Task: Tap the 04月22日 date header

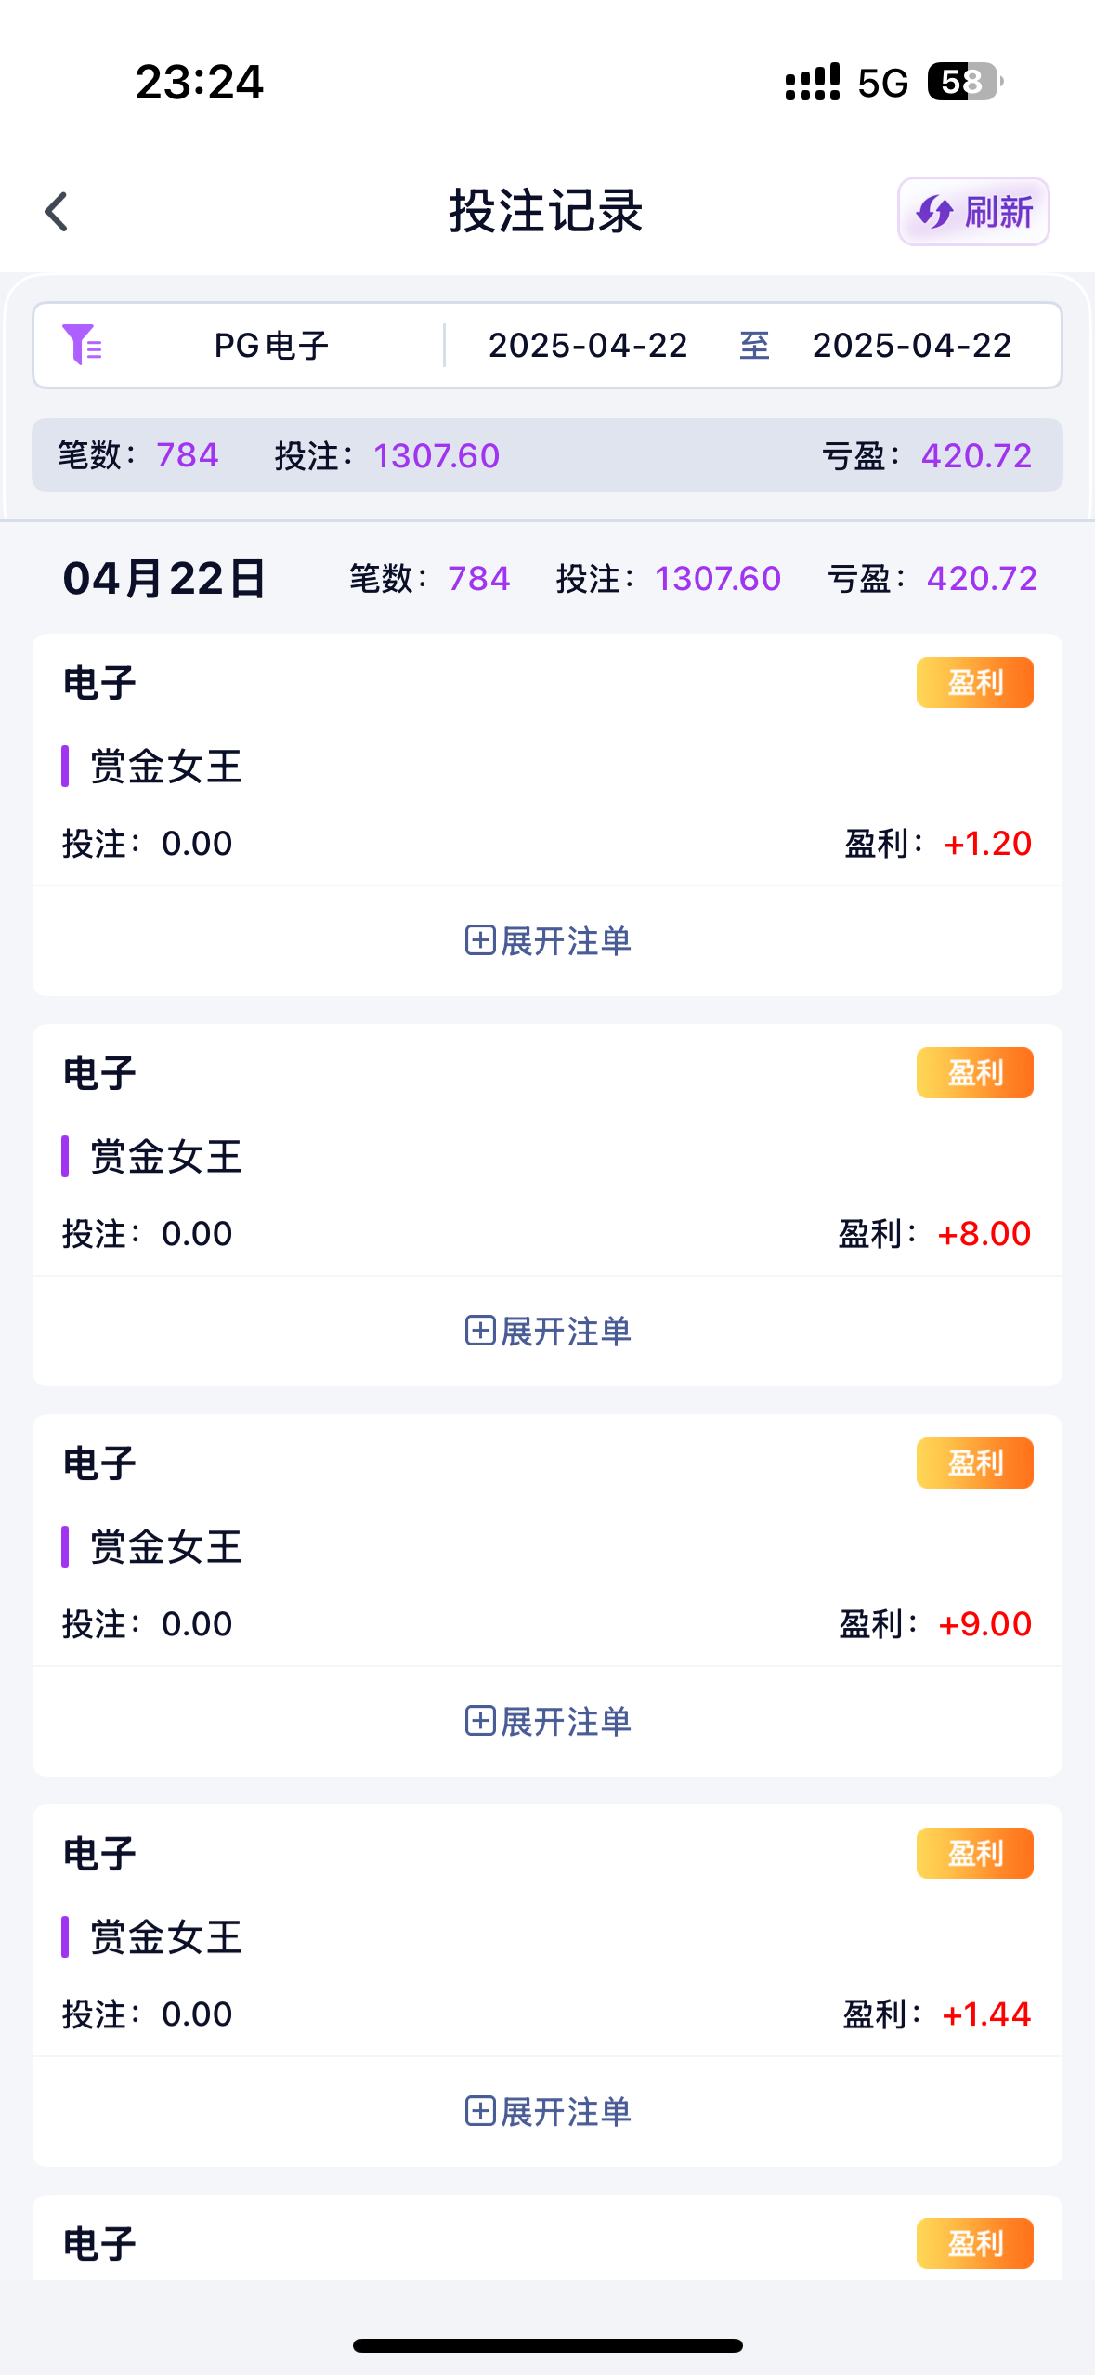Action: coord(164,579)
